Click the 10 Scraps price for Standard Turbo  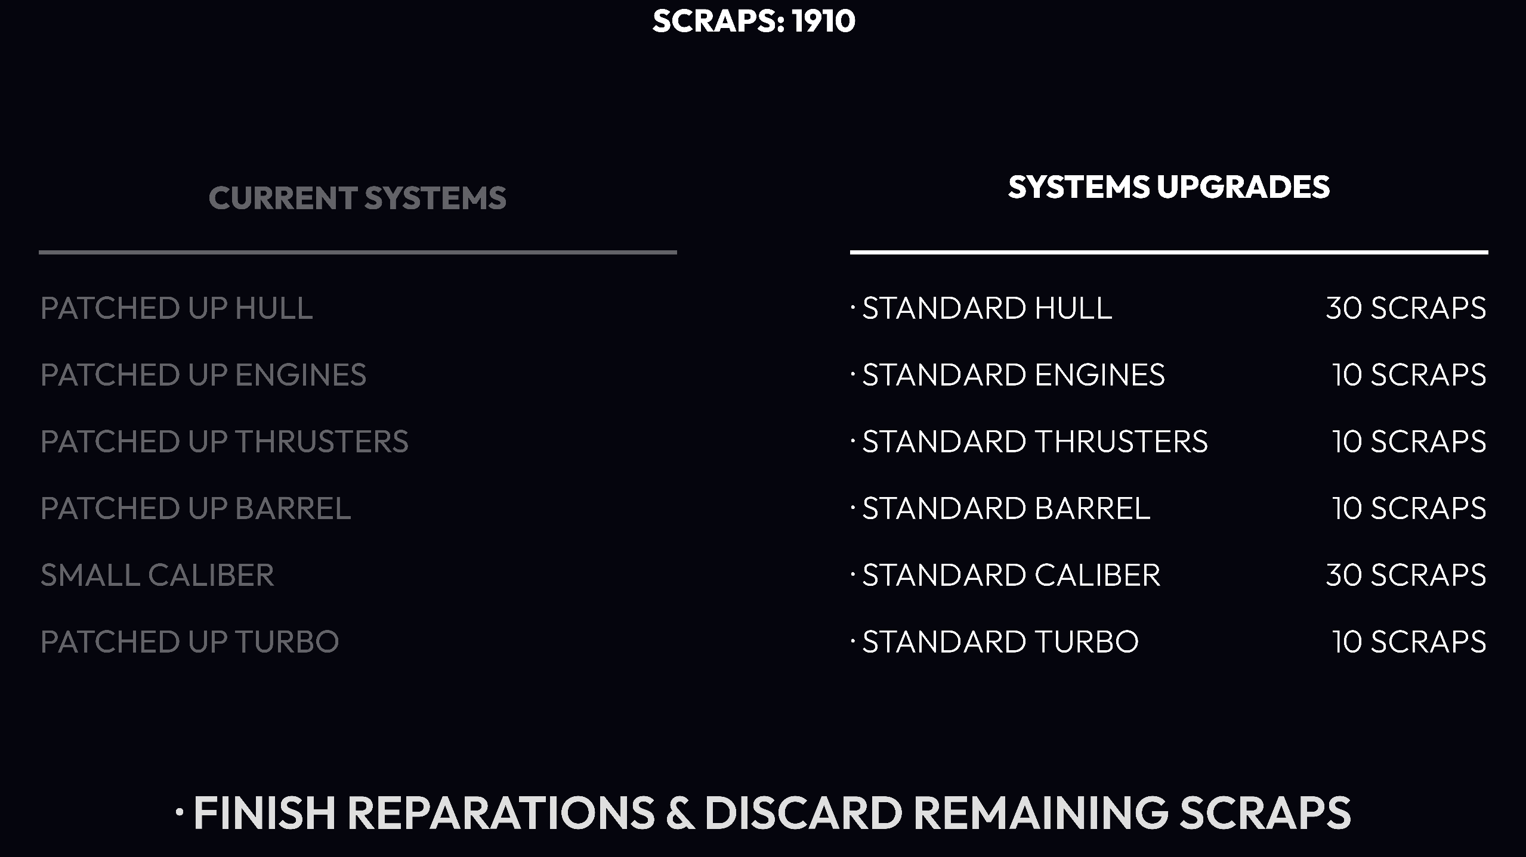[x=1408, y=642]
